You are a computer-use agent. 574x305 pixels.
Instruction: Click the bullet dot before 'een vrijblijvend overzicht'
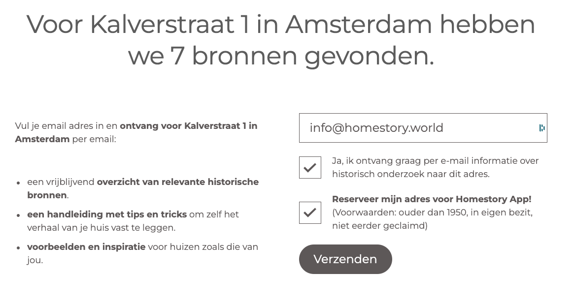18,183
